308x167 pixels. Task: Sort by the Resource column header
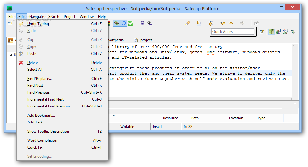pos(175,118)
